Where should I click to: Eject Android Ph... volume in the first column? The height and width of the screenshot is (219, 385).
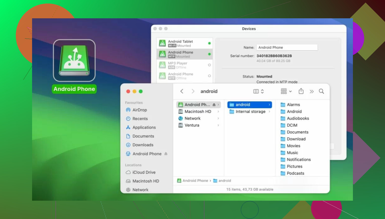point(214,105)
